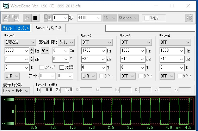Switch to the Wave 5,6,7,8 tab

point(49,28)
